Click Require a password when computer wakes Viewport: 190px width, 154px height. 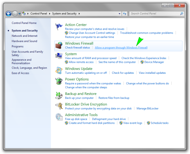tap(93, 84)
